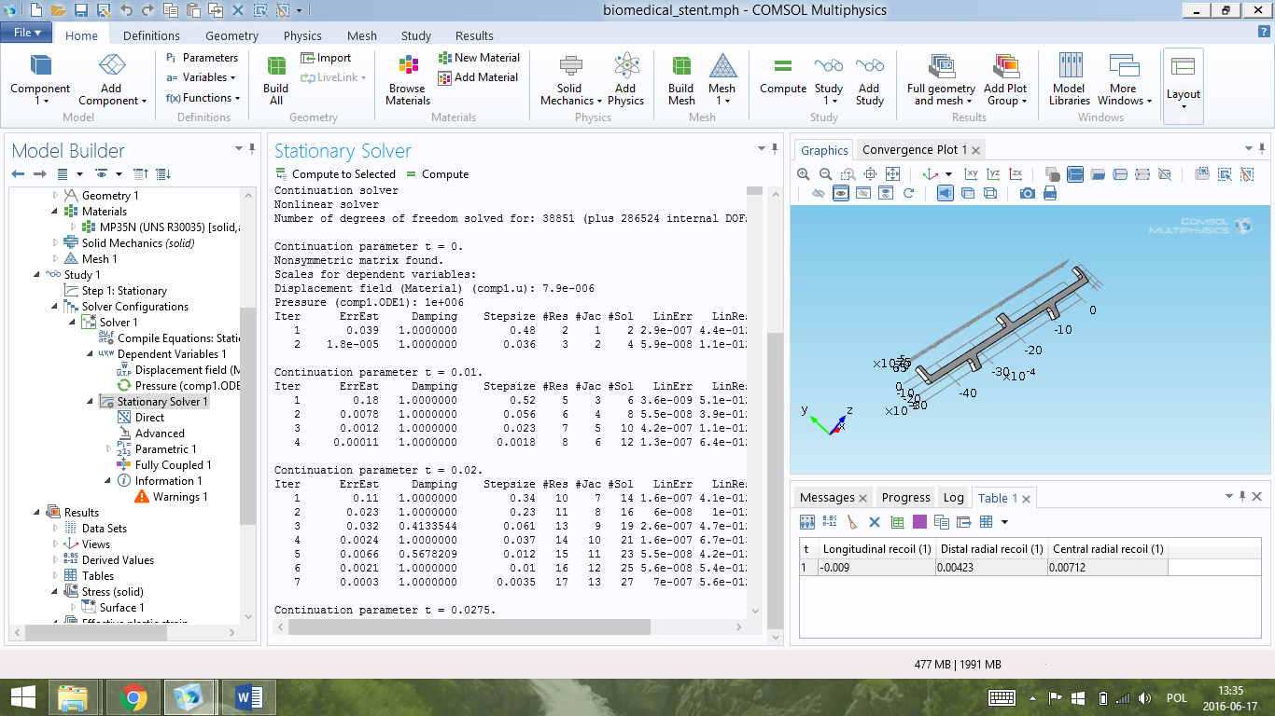This screenshot has width=1275, height=716.
Task: Click Export icon in Table 1 toolbar
Action: [x=964, y=522]
